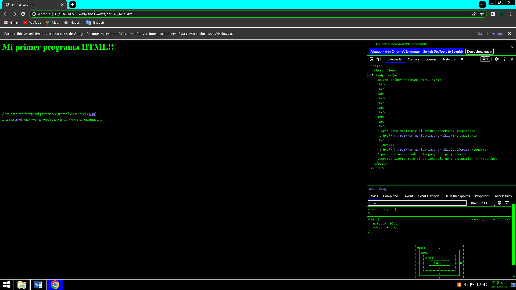Expand the margin shorthand triangle

pos(387,227)
